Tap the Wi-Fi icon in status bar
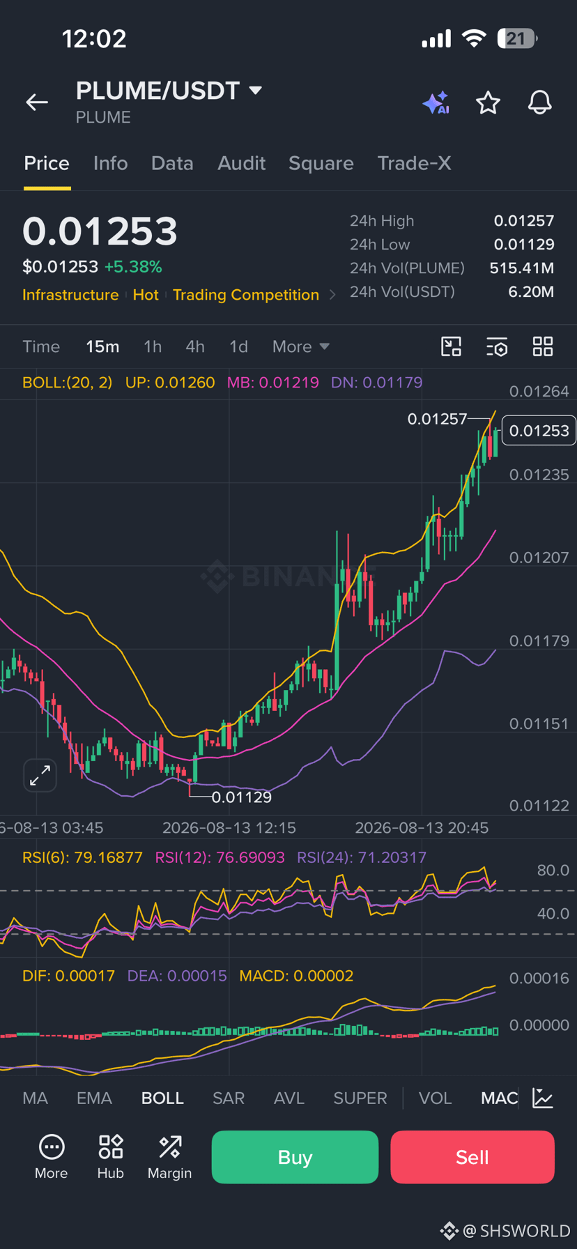577x1249 pixels. [474, 38]
